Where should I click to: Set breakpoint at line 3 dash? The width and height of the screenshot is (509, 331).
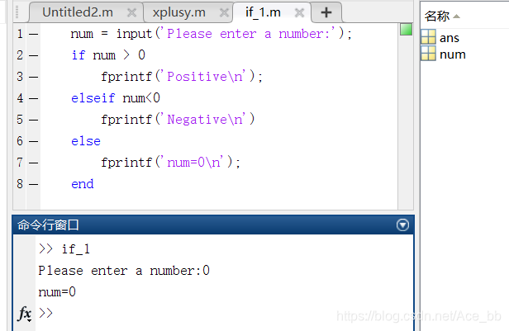coord(33,77)
